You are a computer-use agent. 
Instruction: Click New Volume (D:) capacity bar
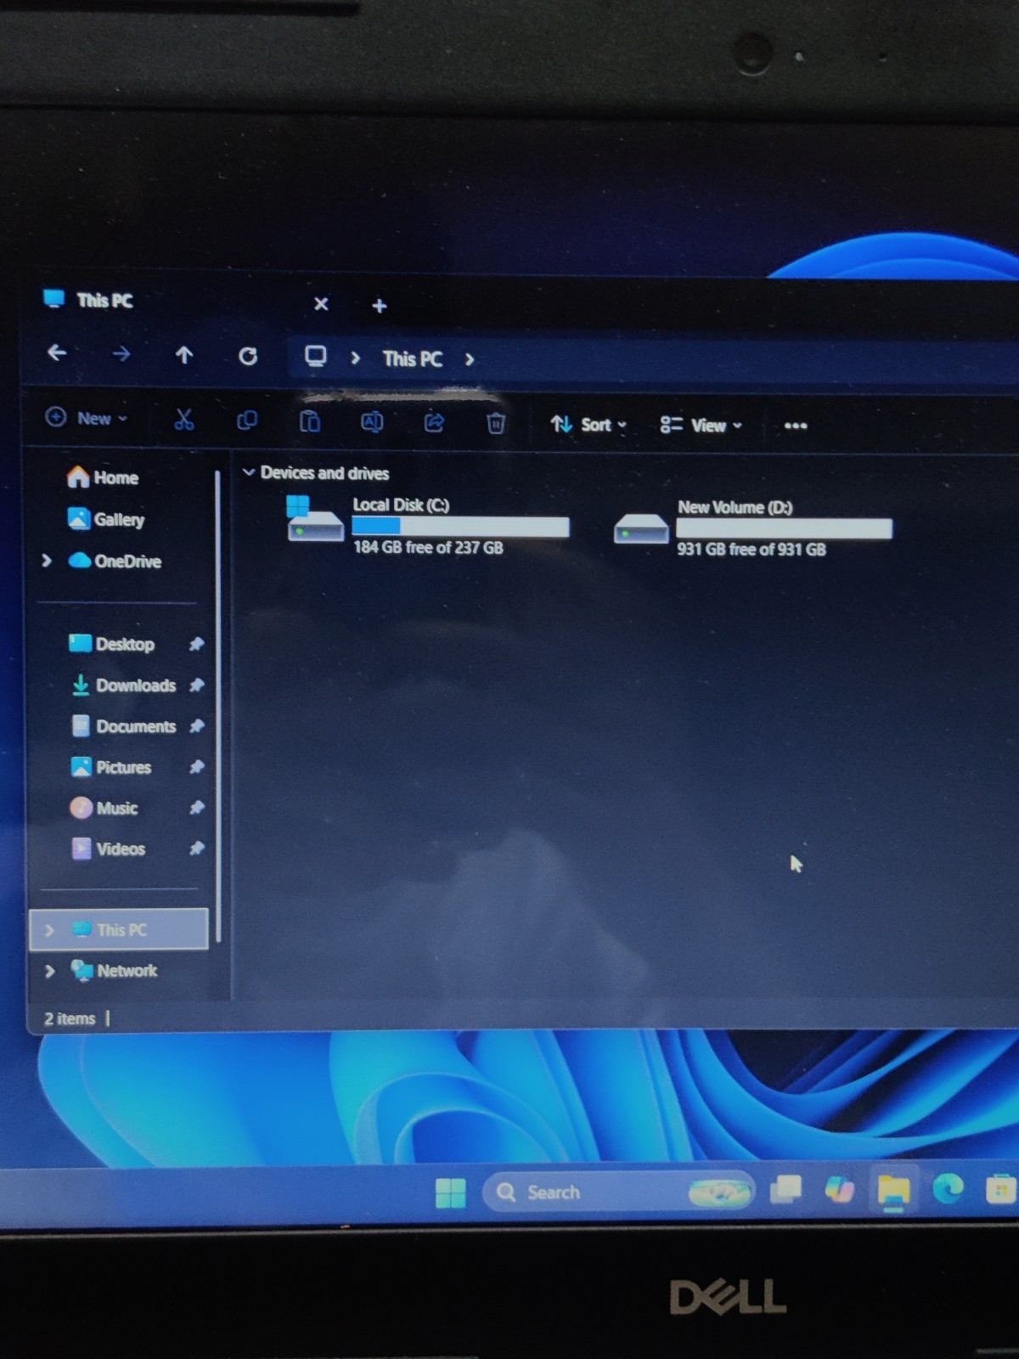(x=784, y=529)
